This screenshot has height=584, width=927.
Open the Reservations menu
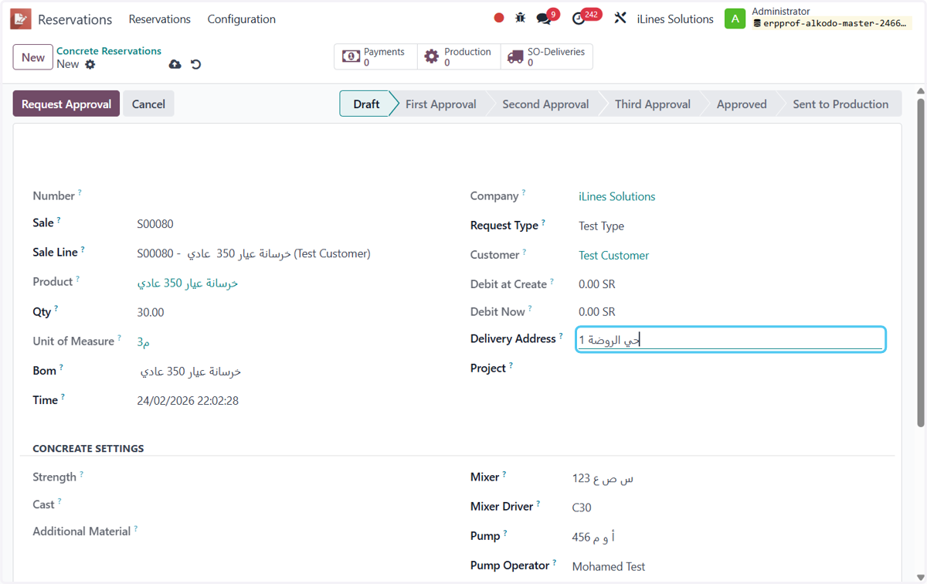click(159, 19)
